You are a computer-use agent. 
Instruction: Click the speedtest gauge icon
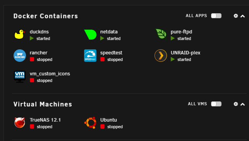[90, 56]
